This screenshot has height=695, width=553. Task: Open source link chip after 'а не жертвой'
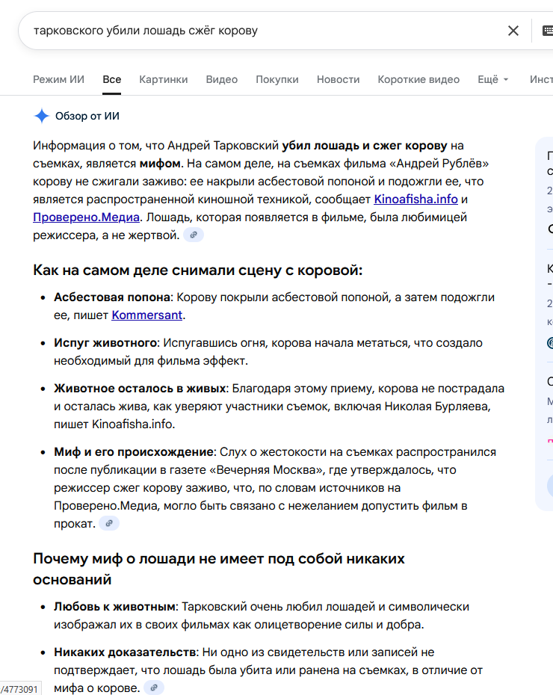pyautogui.click(x=194, y=235)
